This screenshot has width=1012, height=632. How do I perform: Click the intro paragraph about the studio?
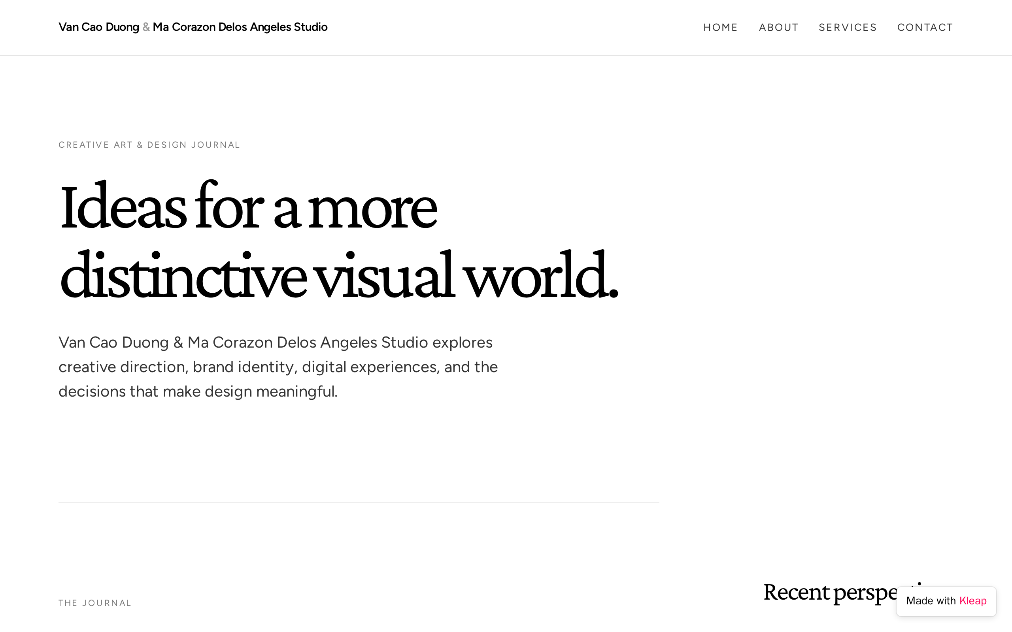coord(278,367)
